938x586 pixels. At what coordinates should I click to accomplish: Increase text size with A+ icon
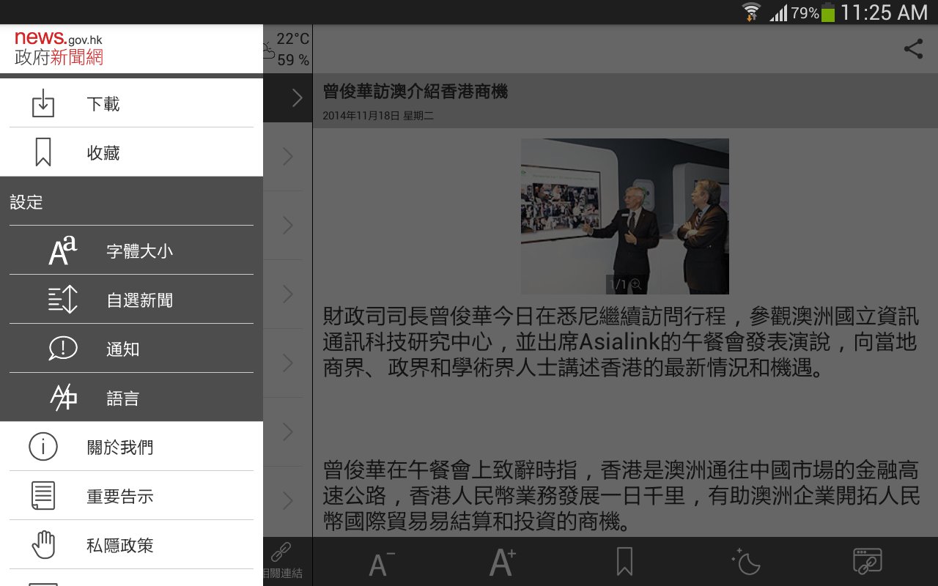pyautogui.click(x=503, y=562)
